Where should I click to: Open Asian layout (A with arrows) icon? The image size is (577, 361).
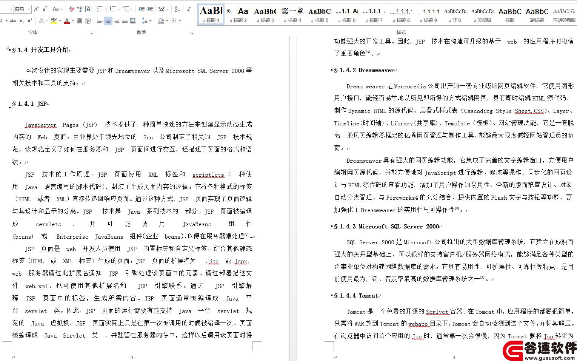click(x=162, y=9)
